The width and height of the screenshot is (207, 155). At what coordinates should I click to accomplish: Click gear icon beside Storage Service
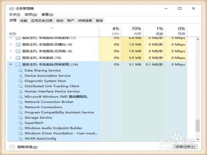21,118
